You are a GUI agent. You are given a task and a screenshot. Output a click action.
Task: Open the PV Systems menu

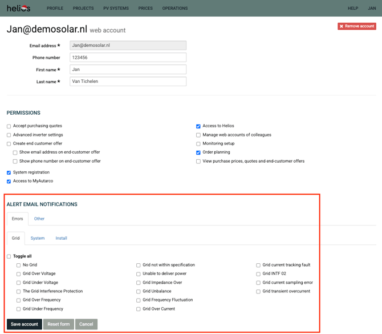pyautogui.click(x=116, y=9)
